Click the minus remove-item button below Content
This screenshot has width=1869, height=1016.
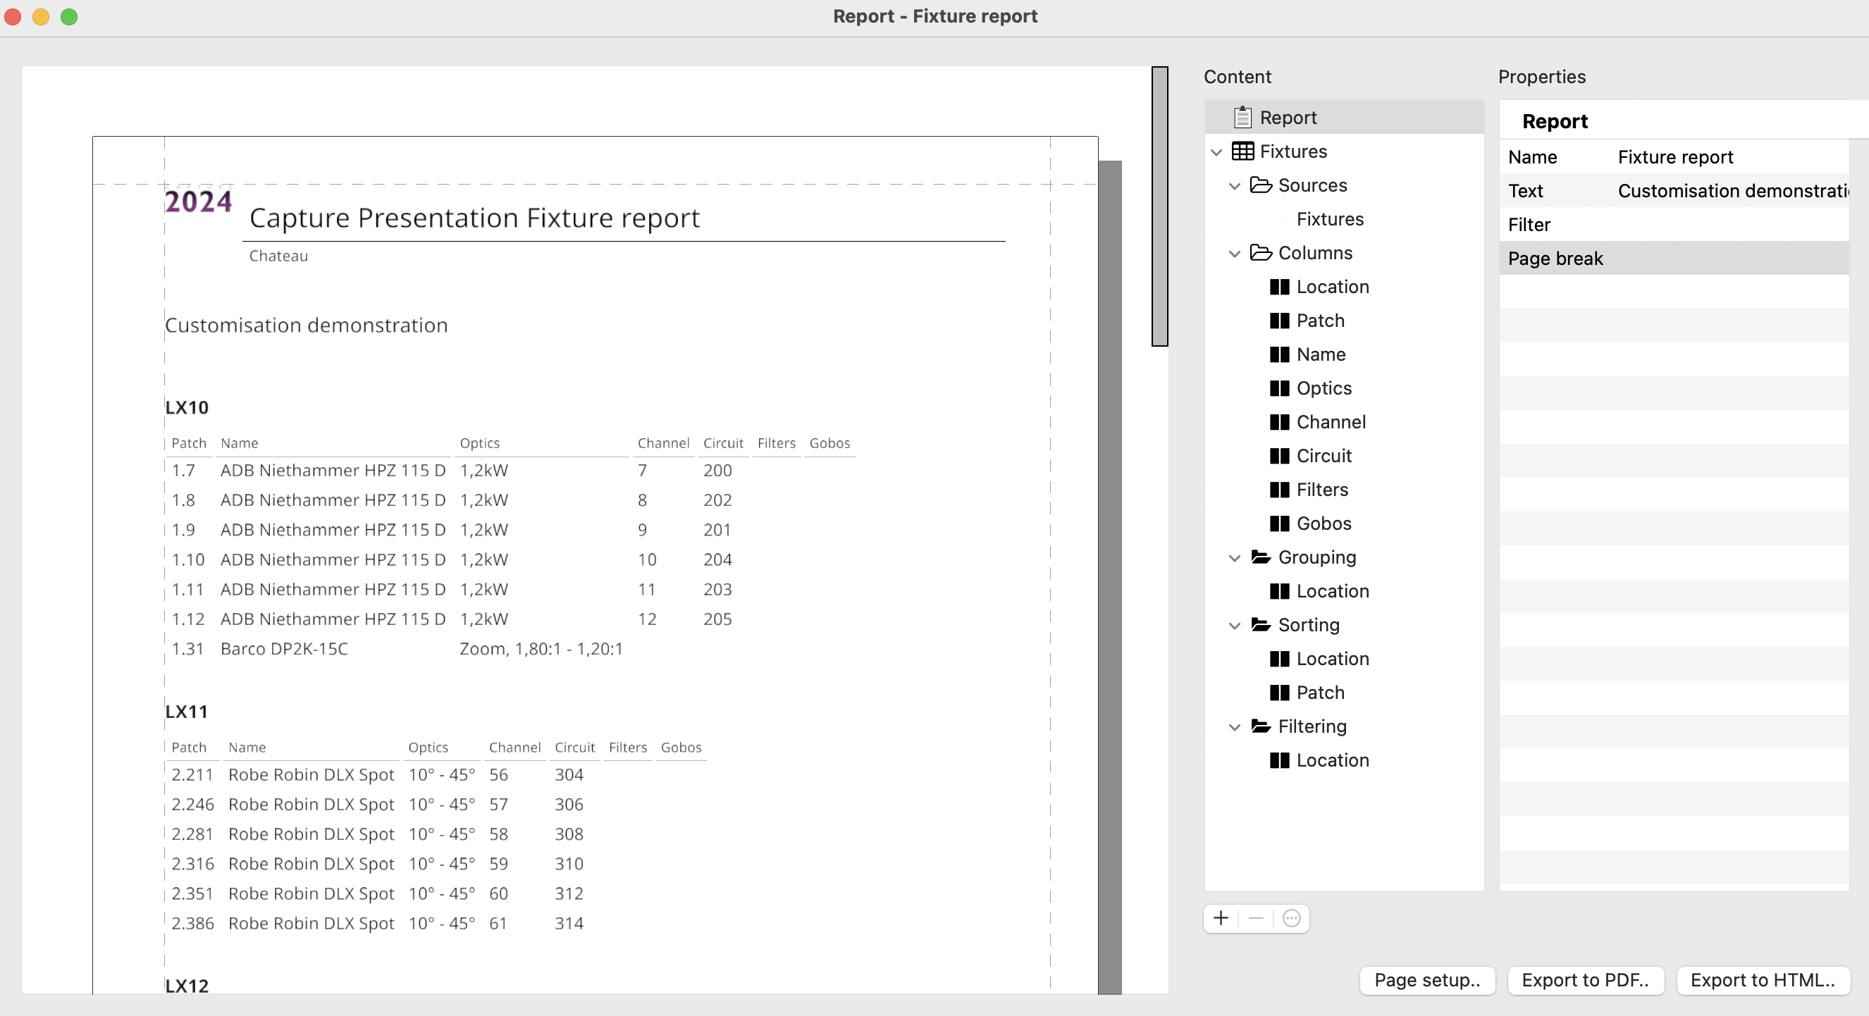(x=1256, y=918)
